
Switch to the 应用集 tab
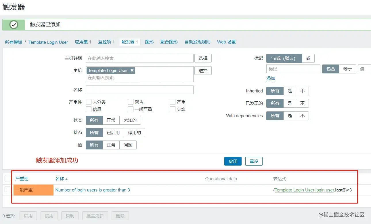tap(83, 42)
